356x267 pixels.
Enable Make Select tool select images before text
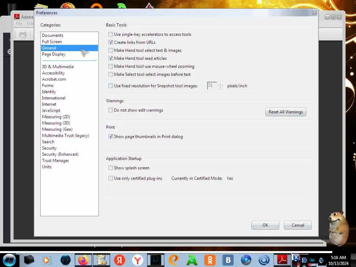111,74
